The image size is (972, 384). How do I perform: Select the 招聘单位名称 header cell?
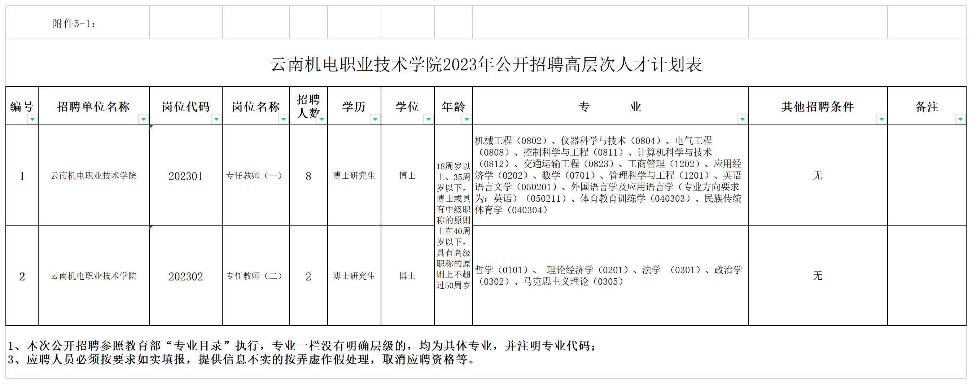coord(93,106)
